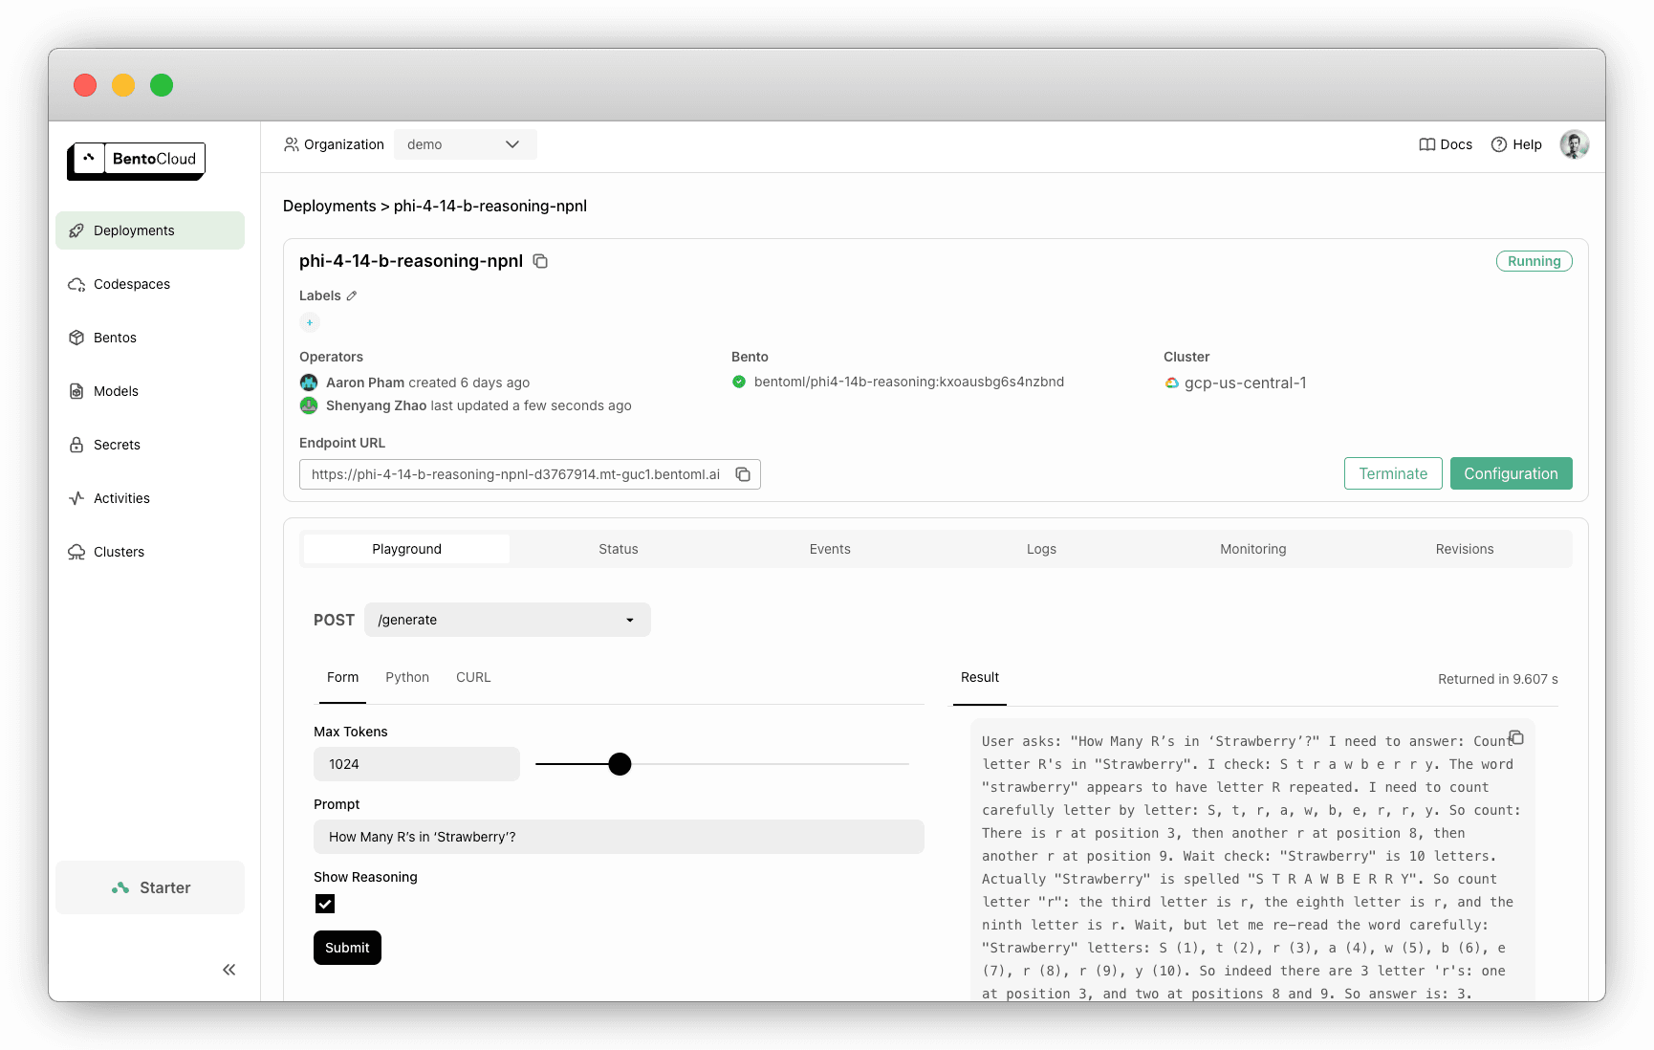The image size is (1654, 1050).
Task: Open the Deployments sidebar item
Action: (150, 230)
